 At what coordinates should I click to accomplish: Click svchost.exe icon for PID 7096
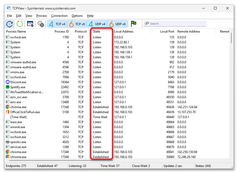pyautogui.click(x=7, y=77)
